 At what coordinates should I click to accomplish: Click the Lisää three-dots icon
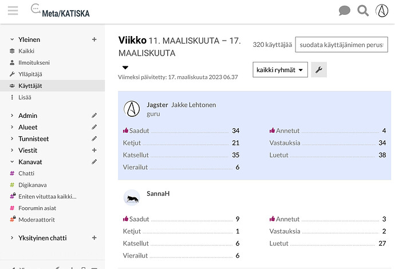[x=12, y=97]
